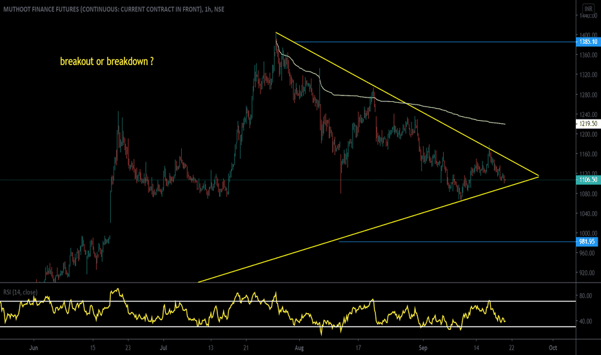601x355 pixels.
Task: Click the 1320.00 price axis value
Action: tap(588, 74)
